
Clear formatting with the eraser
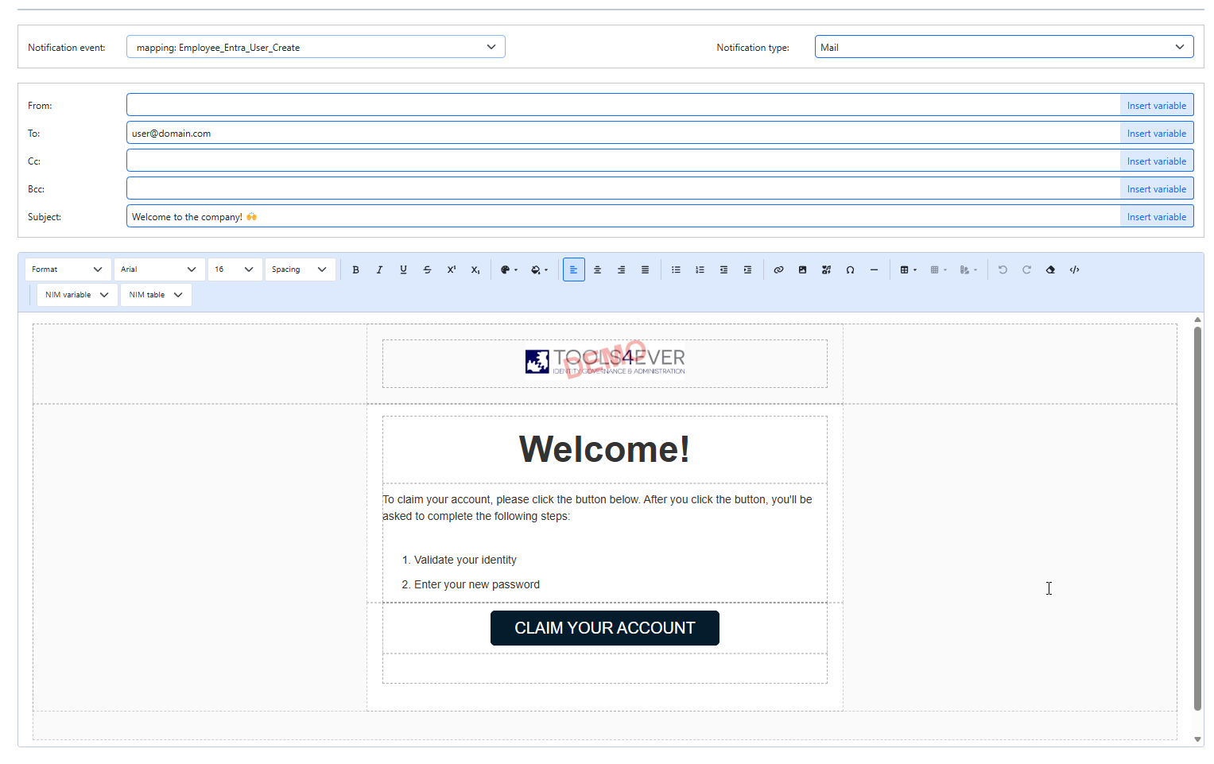[1050, 270]
